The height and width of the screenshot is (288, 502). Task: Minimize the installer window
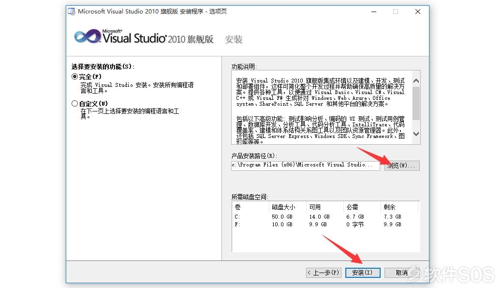374,12
